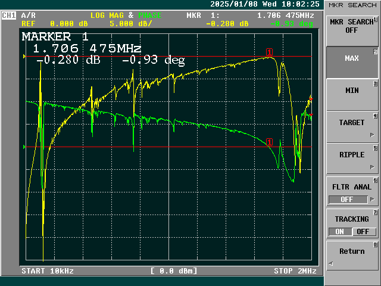
Task: Open the FLTR ANAL submenu arrow
Action: pyautogui.click(x=373, y=200)
